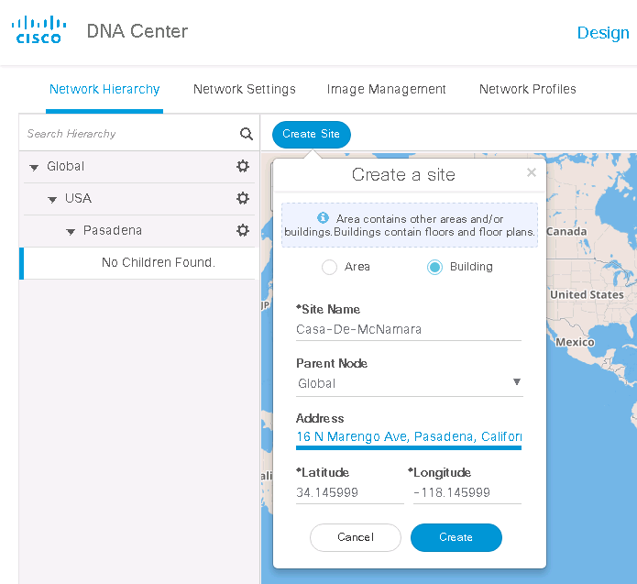Close the Create a site dialog
Viewport: 637px width, 584px height.
pyautogui.click(x=532, y=172)
